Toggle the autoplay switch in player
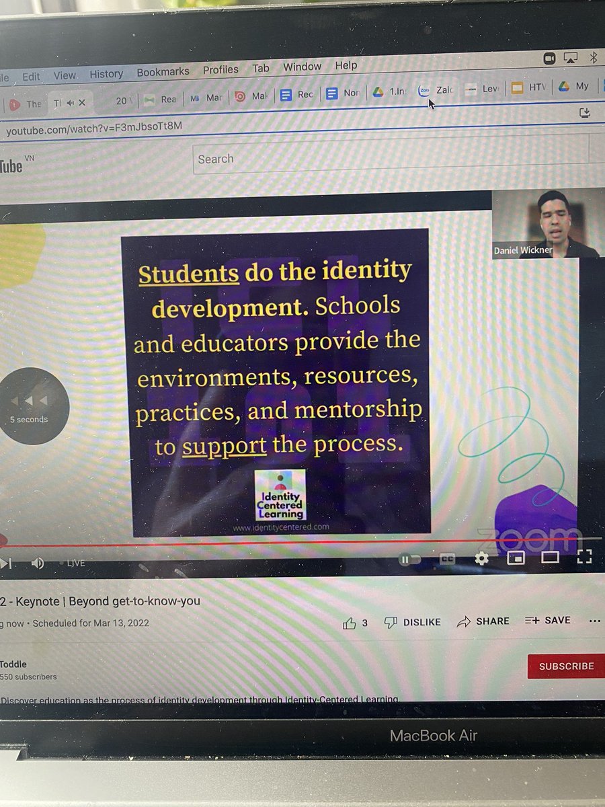Image resolution: width=605 pixels, height=807 pixels. (x=409, y=560)
